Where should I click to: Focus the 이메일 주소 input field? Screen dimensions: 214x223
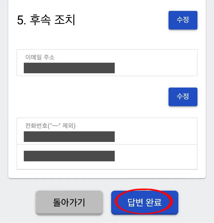tap(107, 63)
